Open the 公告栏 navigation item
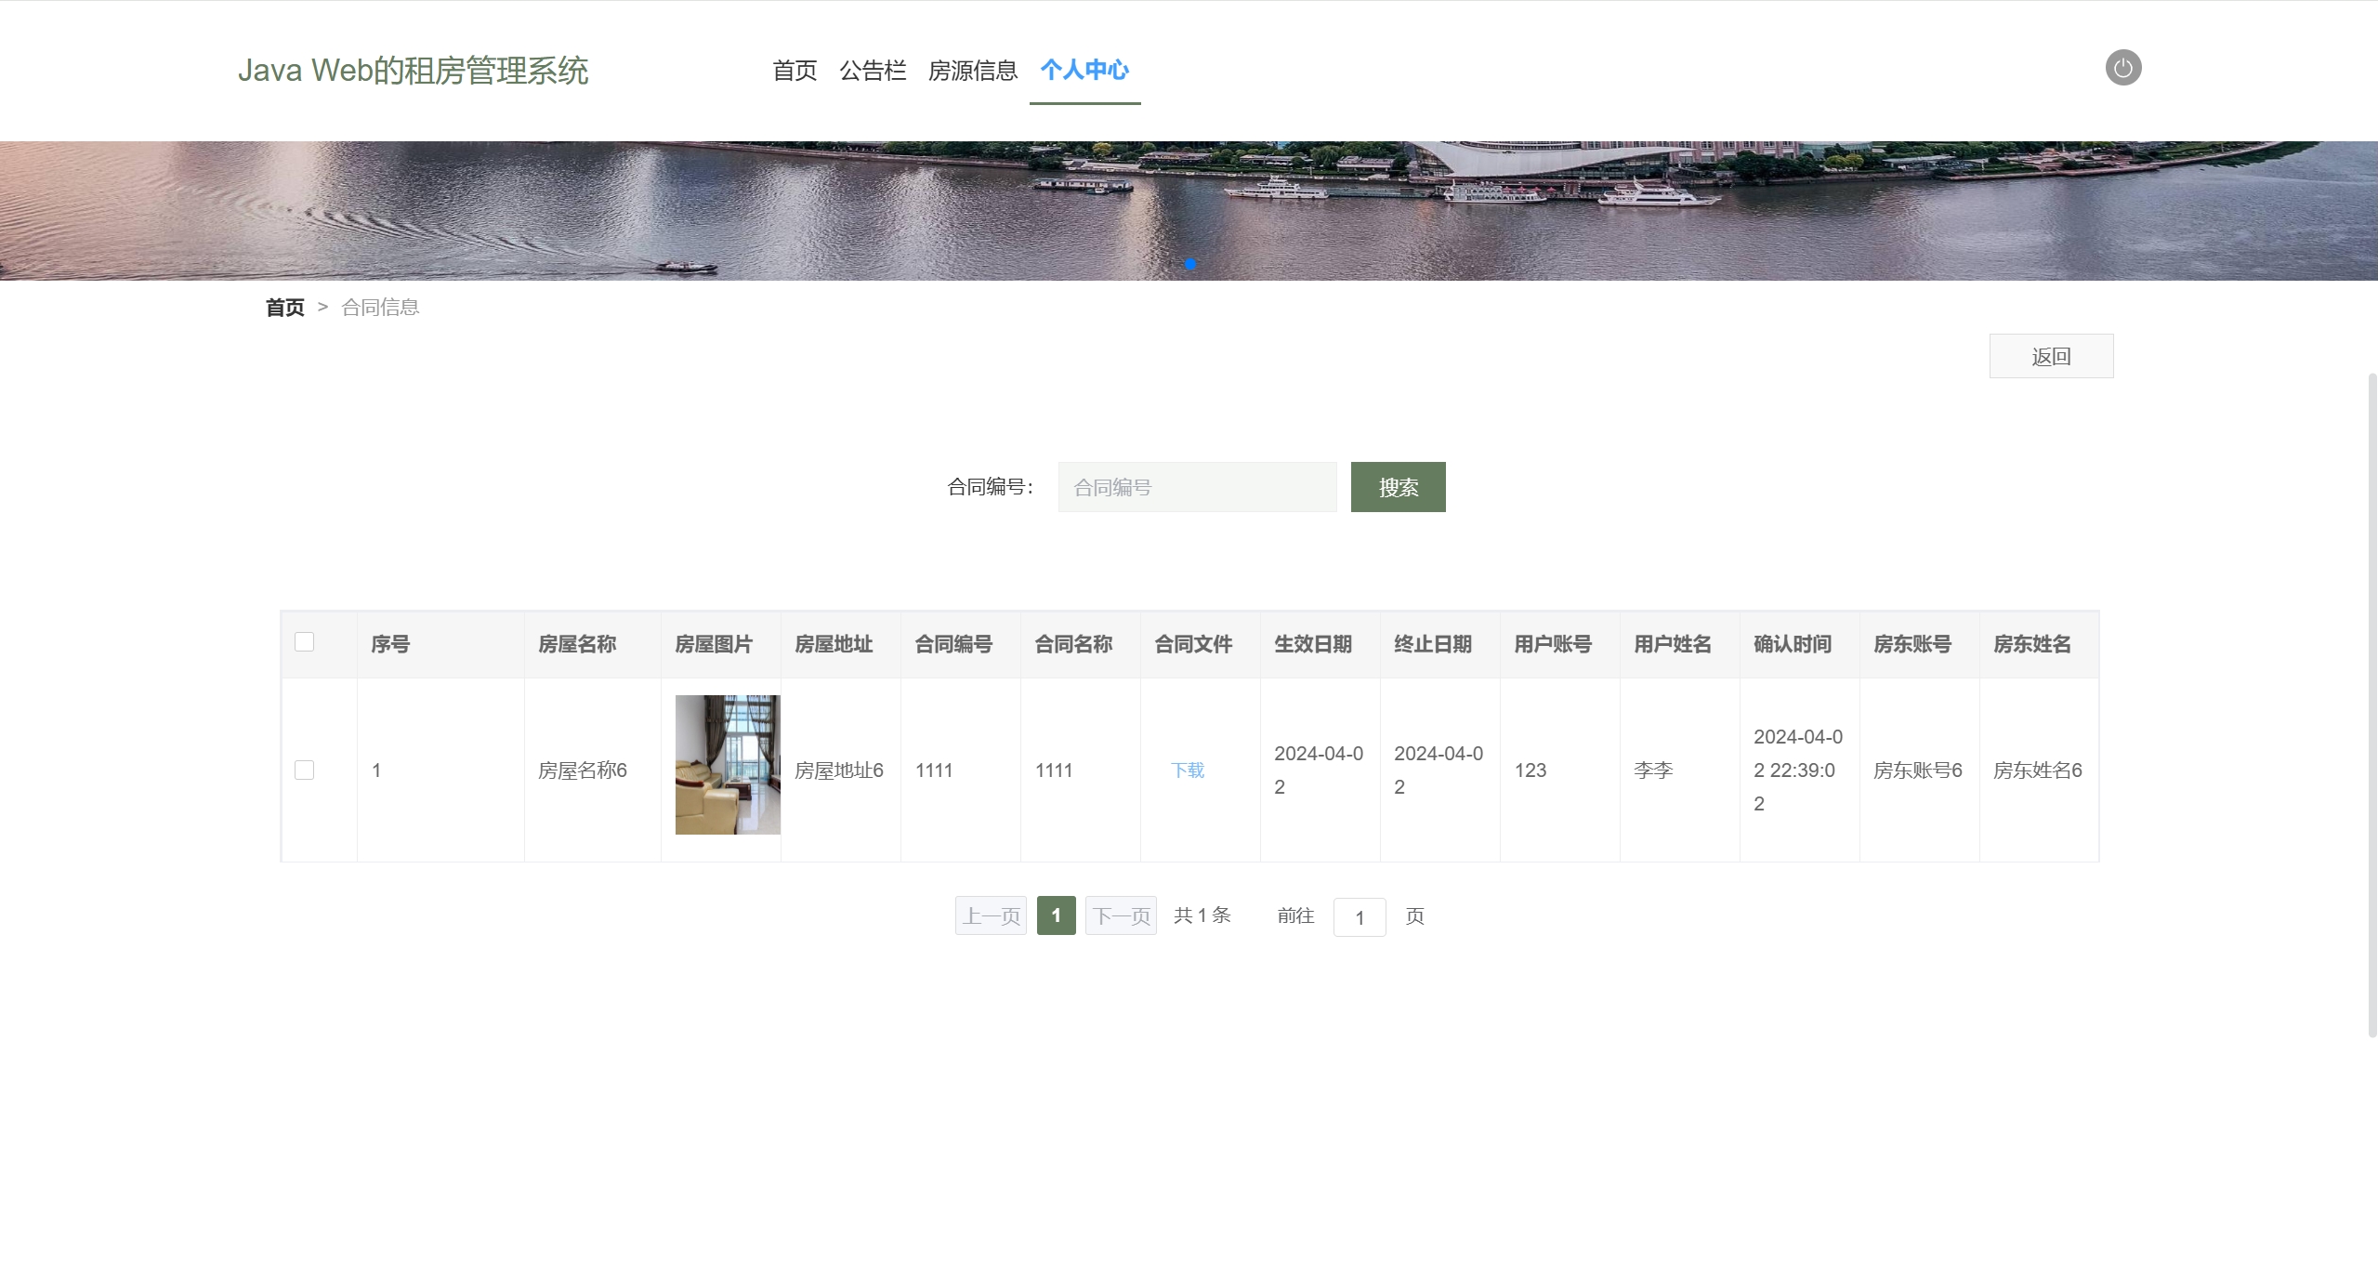2378x1264 pixels. [x=873, y=71]
